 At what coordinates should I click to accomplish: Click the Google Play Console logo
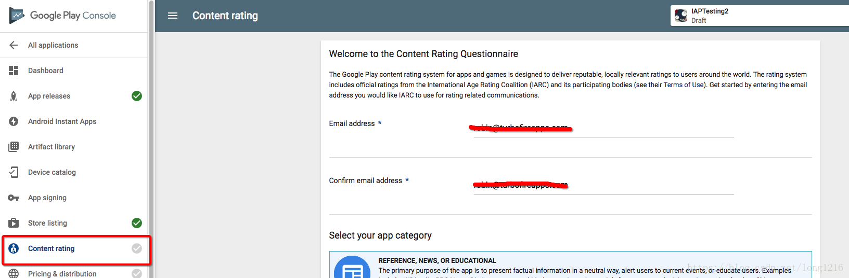click(x=62, y=16)
